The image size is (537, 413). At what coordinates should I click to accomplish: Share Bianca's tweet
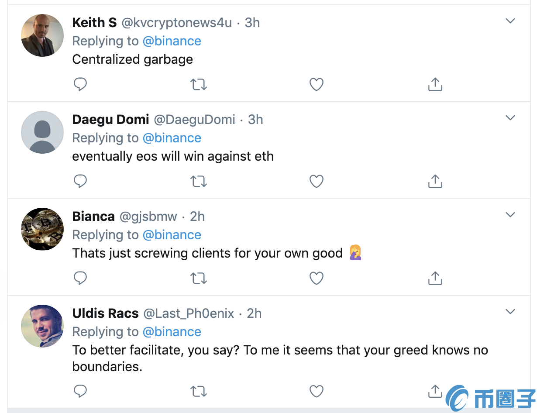coord(435,278)
